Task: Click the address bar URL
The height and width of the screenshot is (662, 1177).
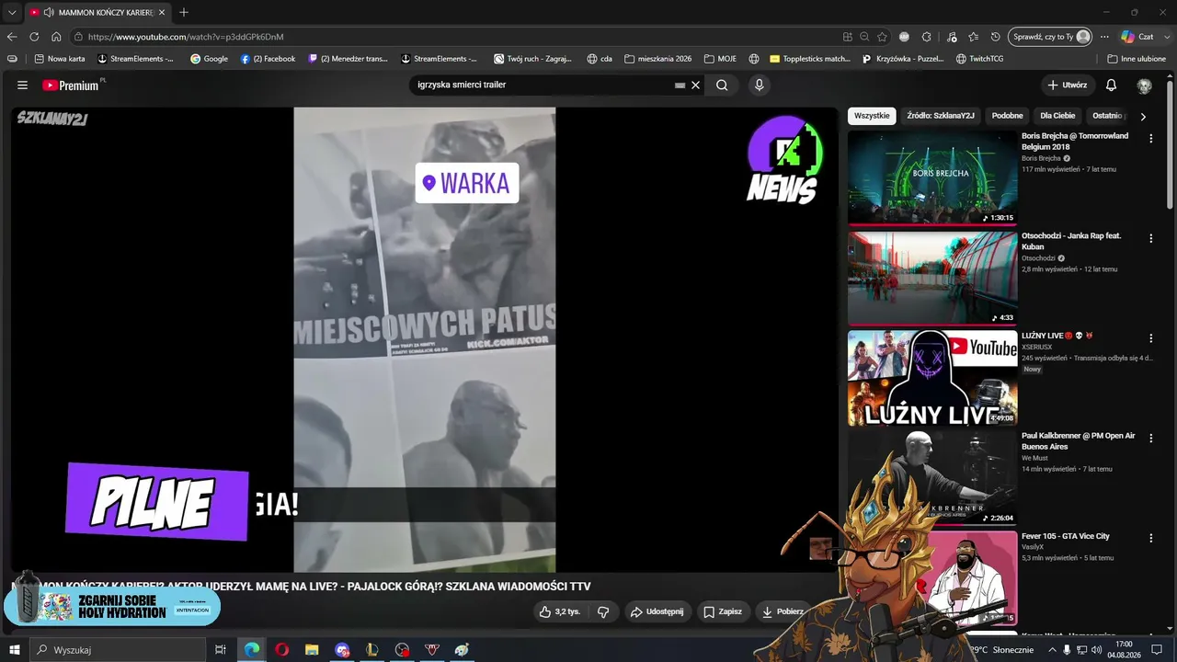Action: tap(186, 37)
